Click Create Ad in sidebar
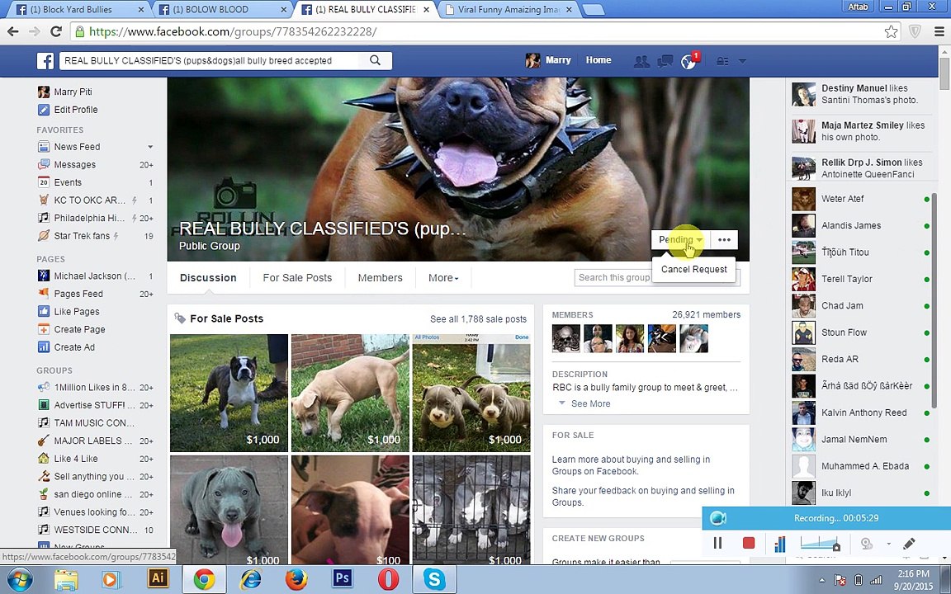Image resolution: width=951 pixels, height=594 pixels. 74,347
